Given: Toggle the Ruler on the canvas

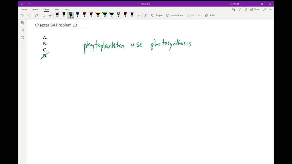Looking at the screenshot, I should tap(210, 15).
